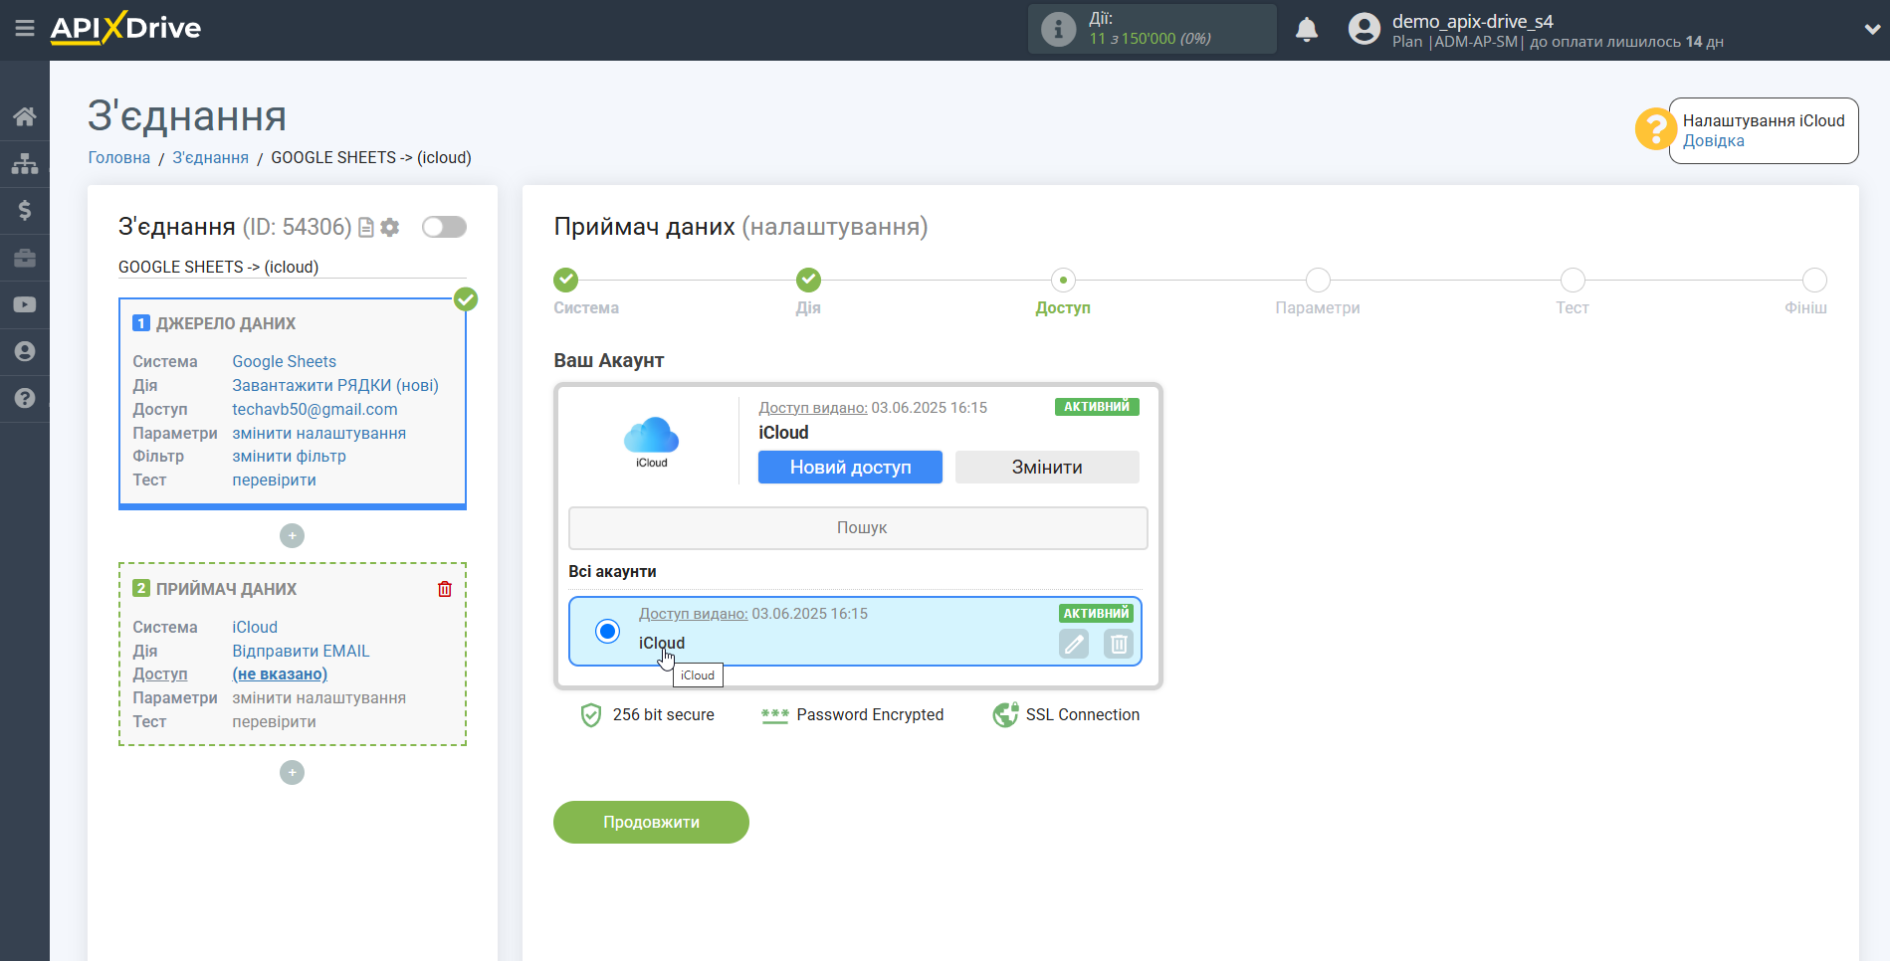The width and height of the screenshot is (1890, 961).
Task: Click the АКТИВНИЙ badge in account header
Action: pyautogui.click(x=1097, y=407)
